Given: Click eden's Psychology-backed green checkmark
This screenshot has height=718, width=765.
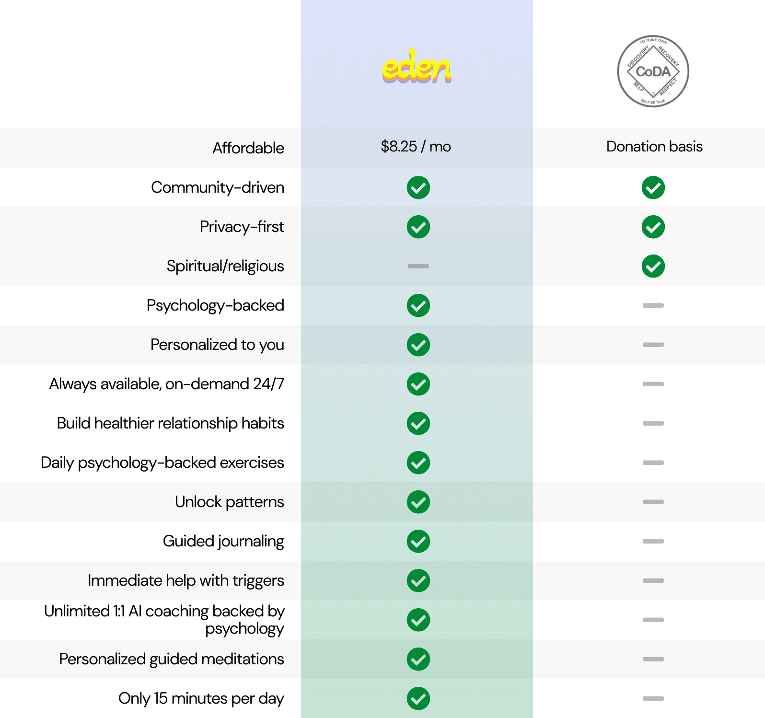Looking at the screenshot, I should point(418,305).
